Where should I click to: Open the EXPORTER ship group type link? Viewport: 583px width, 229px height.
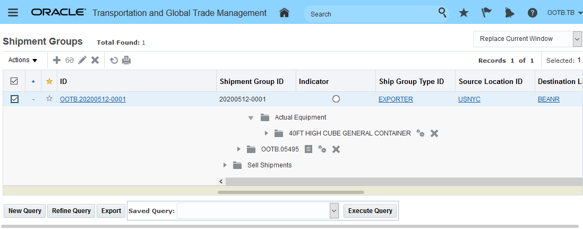[396, 99]
